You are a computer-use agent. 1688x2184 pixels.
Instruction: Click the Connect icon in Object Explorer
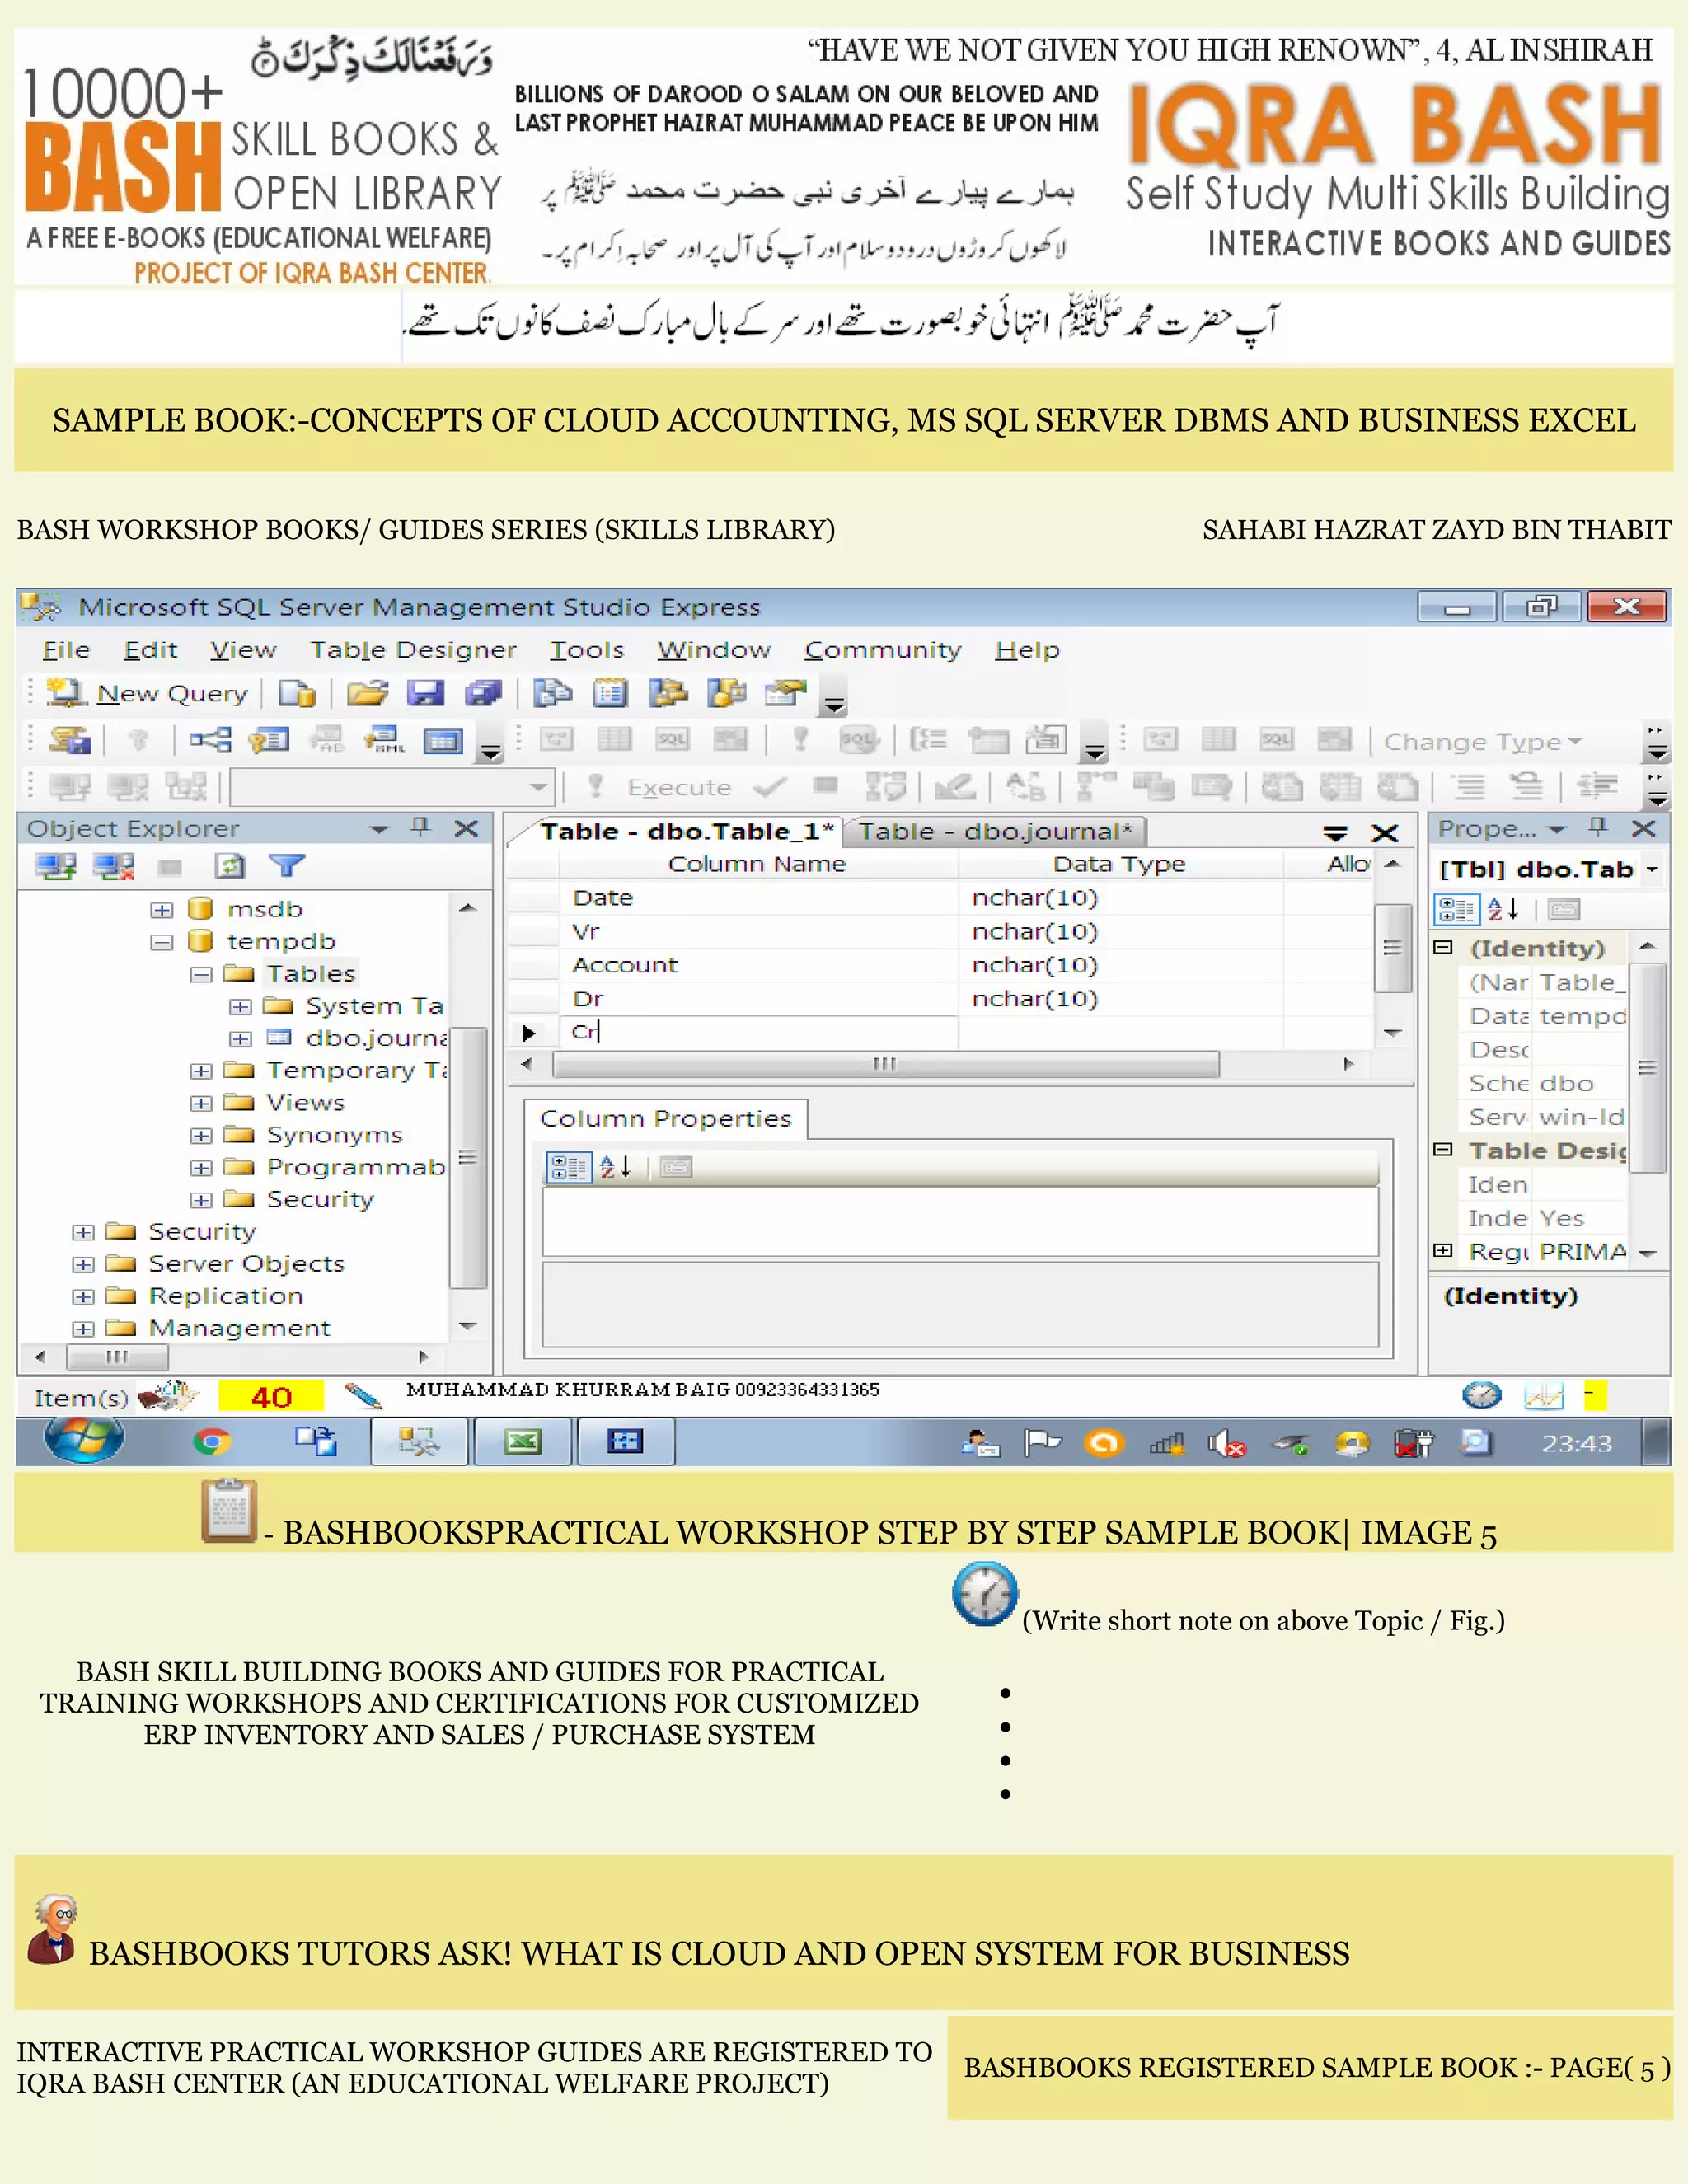point(55,866)
